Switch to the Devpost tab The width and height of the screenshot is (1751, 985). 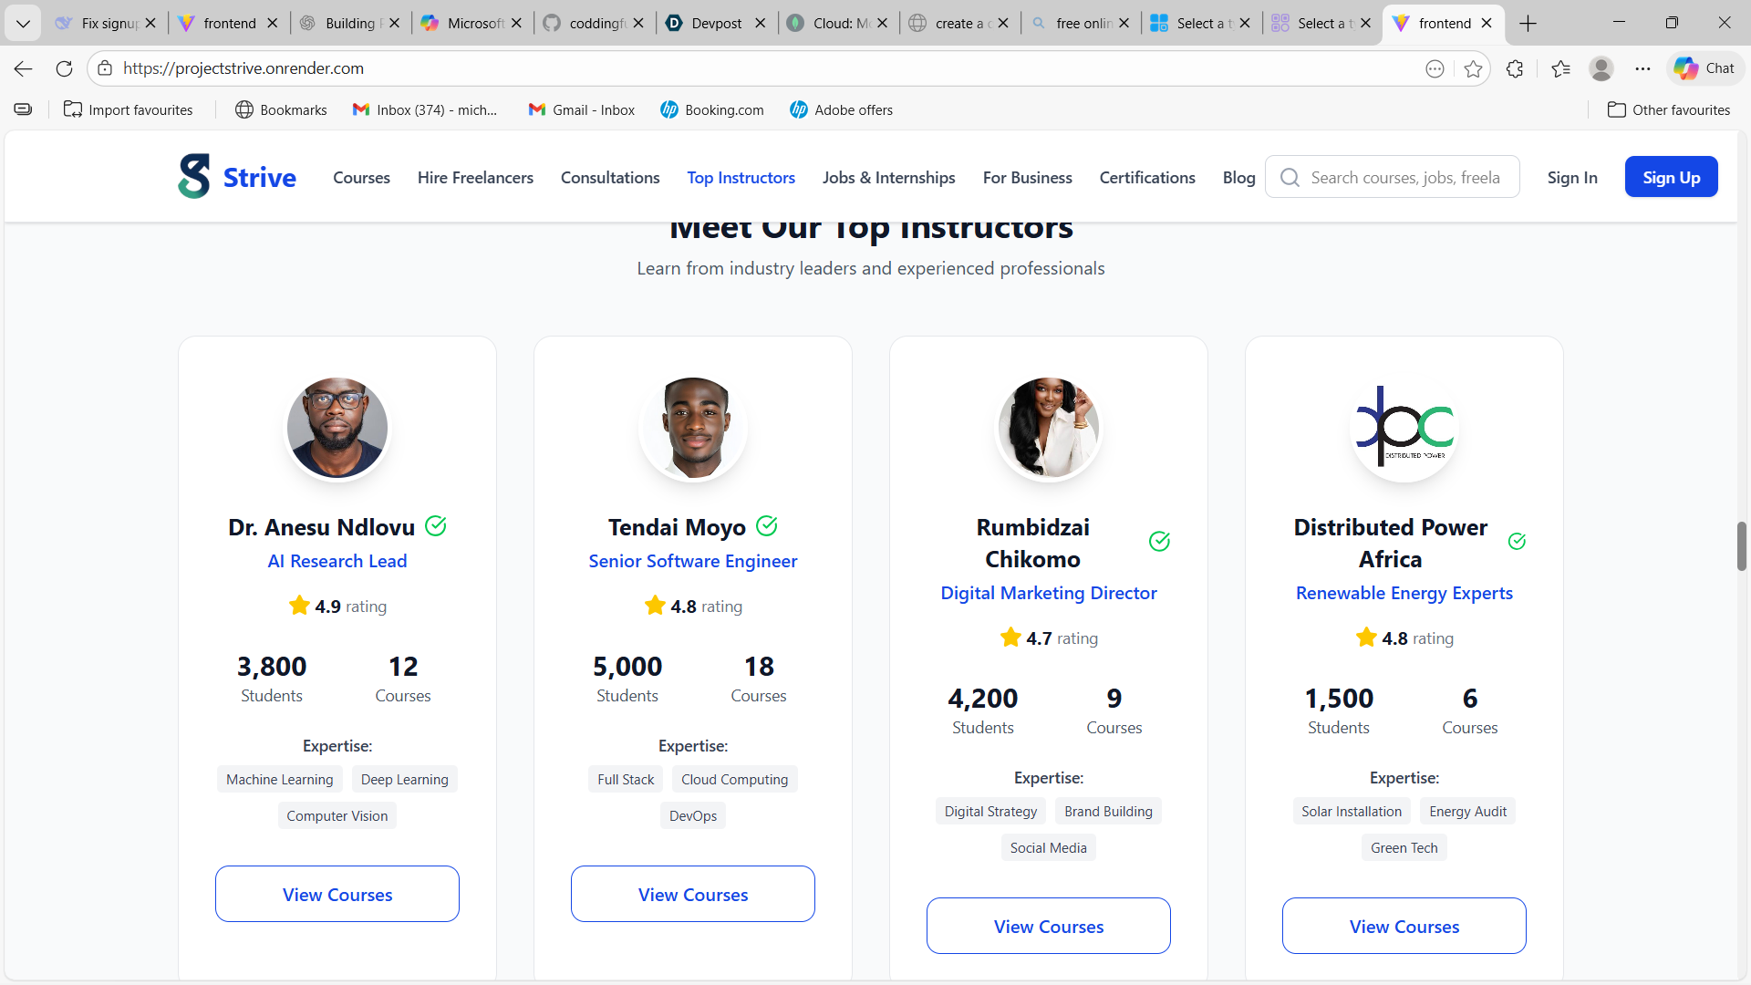coord(716,23)
